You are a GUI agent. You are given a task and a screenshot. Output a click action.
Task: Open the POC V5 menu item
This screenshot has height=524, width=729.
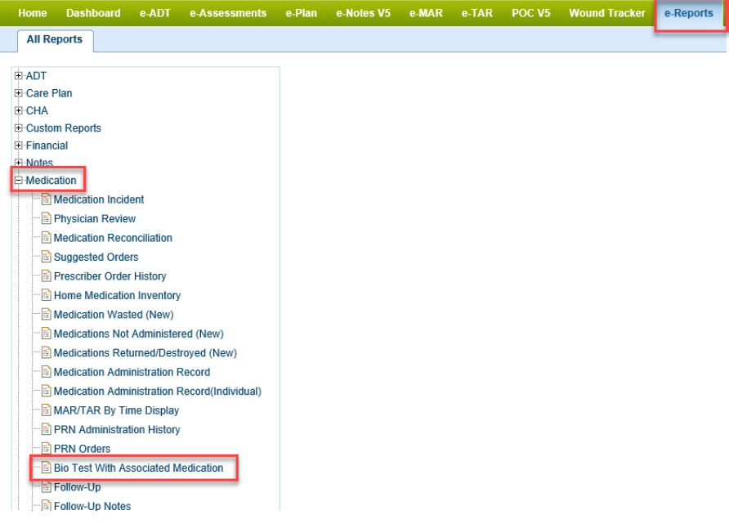531,13
